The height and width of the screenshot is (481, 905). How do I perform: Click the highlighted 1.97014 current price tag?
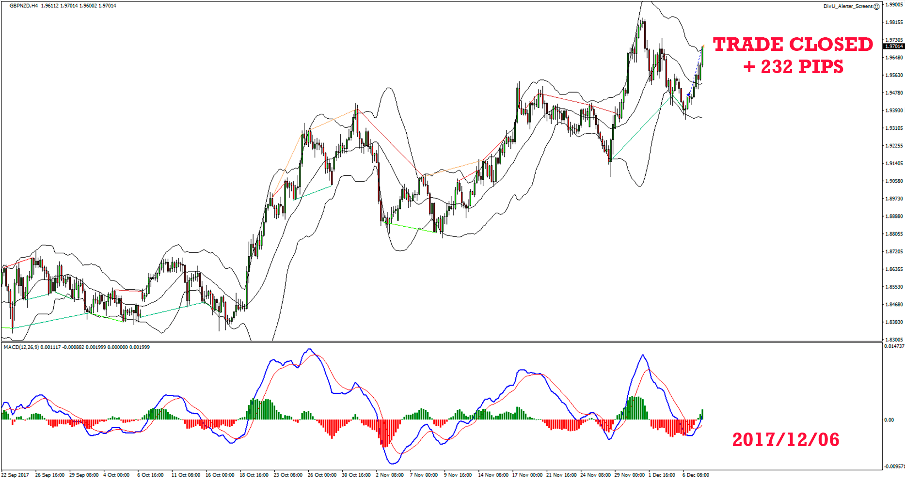(894, 47)
